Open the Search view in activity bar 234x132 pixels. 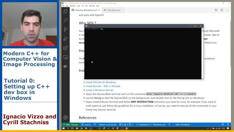[x=65, y=20]
